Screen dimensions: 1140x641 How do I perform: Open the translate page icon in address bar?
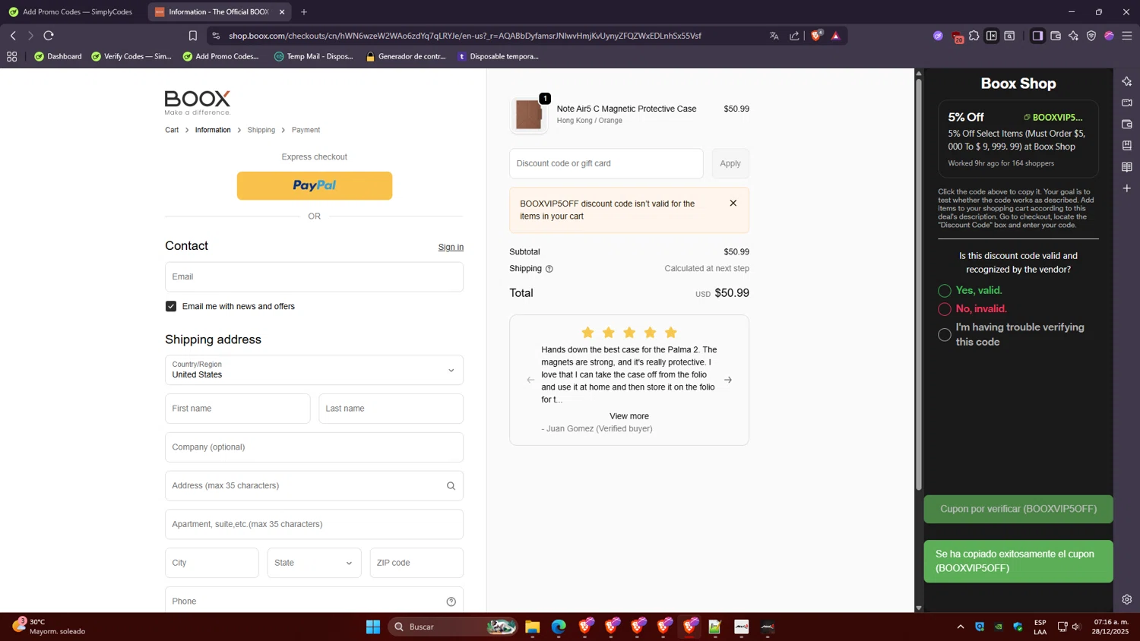[774, 36]
